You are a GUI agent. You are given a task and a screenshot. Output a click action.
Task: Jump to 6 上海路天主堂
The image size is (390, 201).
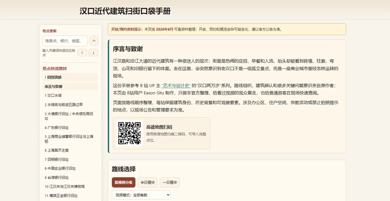[x=70, y=150]
